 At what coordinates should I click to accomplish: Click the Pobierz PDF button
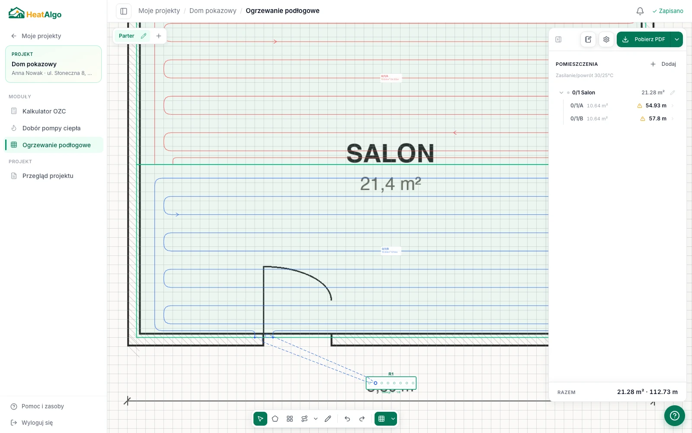point(644,39)
